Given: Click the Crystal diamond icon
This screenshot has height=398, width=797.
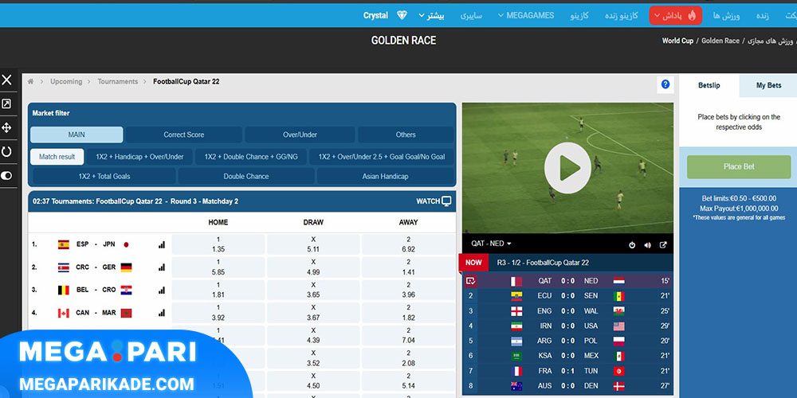Looking at the screenshot, I should tap(402, 15).
